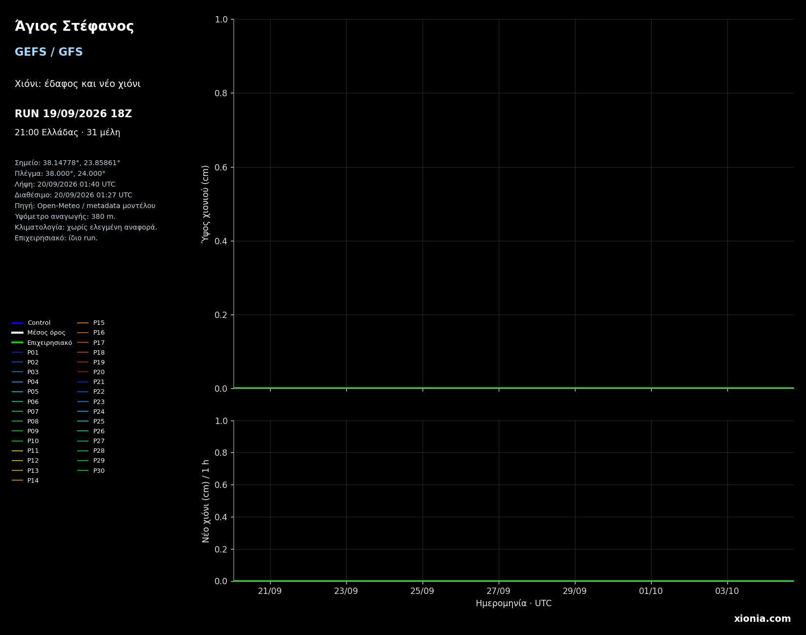
Task: Click the GEFS / GFS model label
Action: tap(49, 52)
